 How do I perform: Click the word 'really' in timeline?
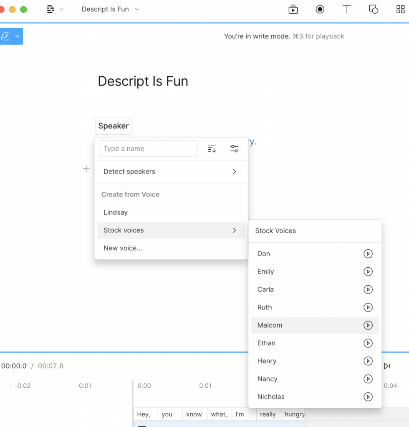[268, 414]
